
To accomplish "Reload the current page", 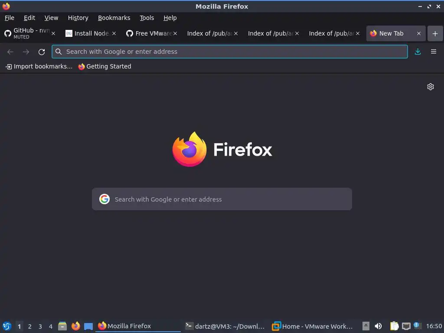I will click(x=42, y=52).
